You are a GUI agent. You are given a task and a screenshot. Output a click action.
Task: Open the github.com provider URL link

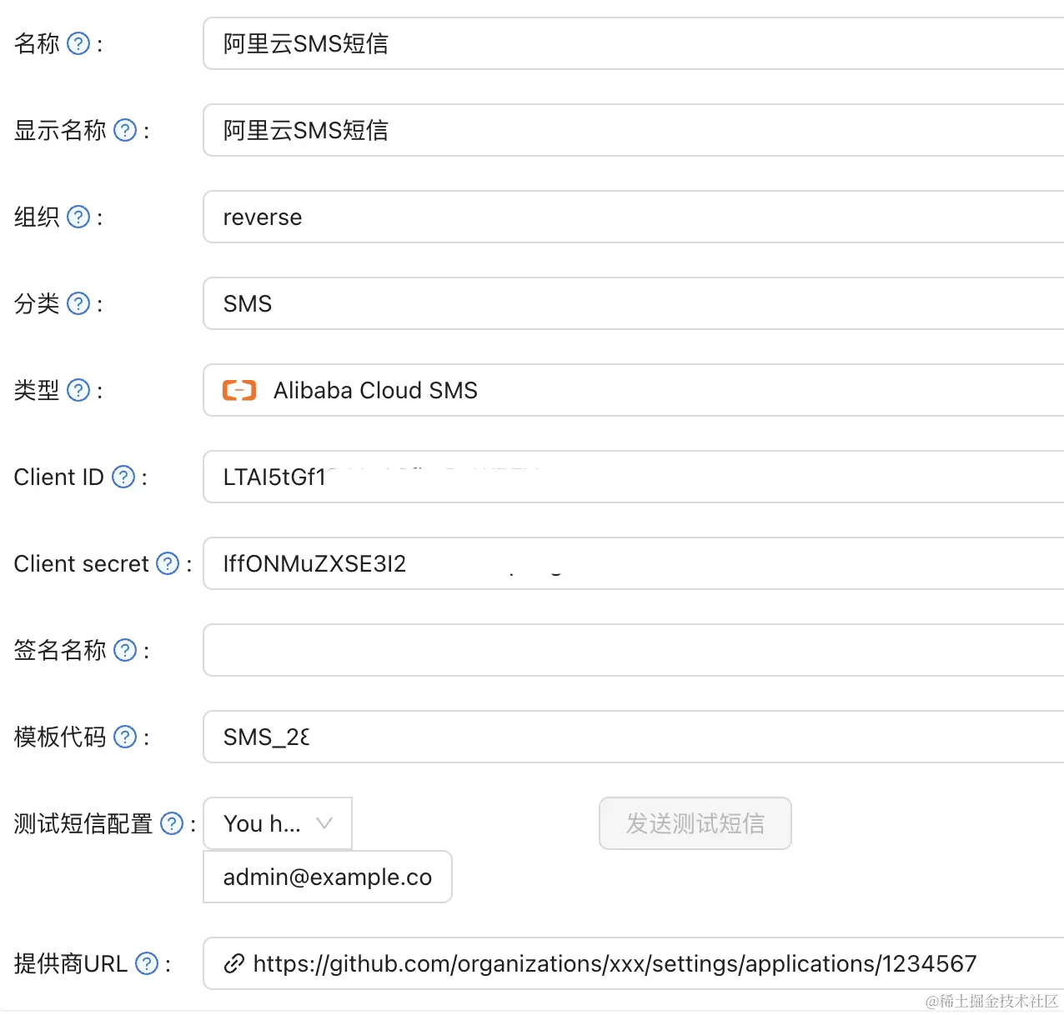pyautogui.click(x=615, y=964)
